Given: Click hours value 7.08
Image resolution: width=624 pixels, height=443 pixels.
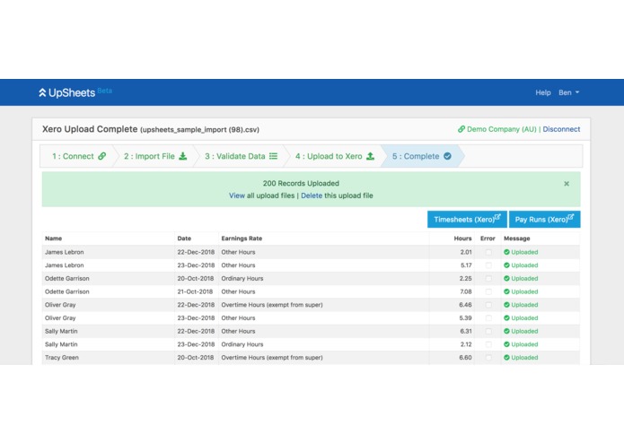Looking at the screenshot, I should pos(466,291).
